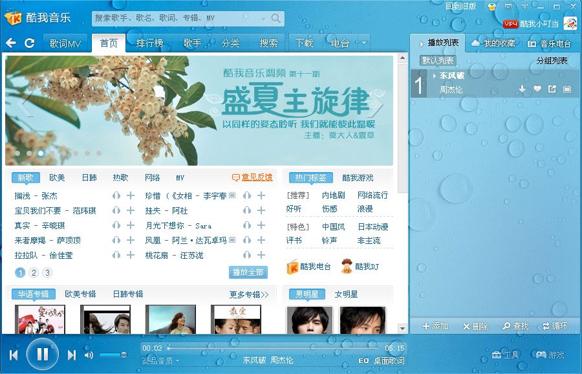The image size is (582, 374).
Task: Add 拉拉队 - 徐佳莹 with plus icon
Action: pos(131,255)
